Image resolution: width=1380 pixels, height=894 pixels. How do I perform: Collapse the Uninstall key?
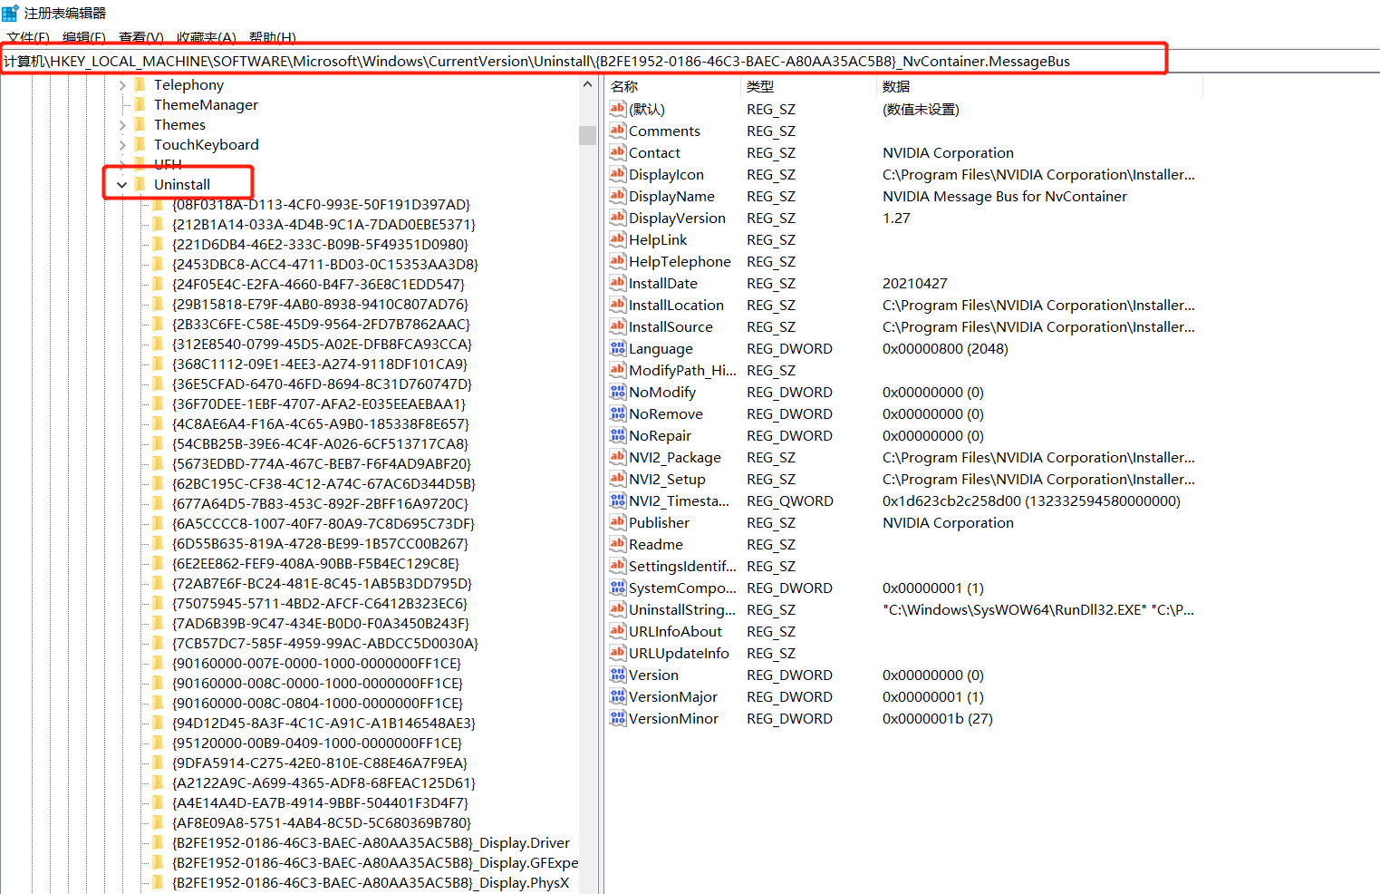121,185
